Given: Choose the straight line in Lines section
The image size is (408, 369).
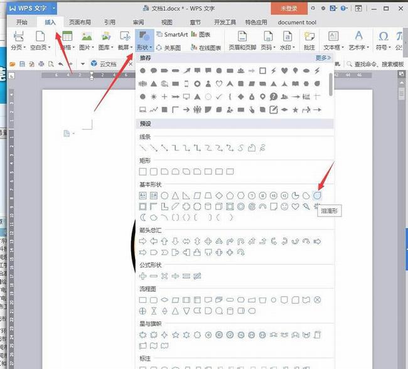Looking at the screenshot, I should tap(142, 148).
